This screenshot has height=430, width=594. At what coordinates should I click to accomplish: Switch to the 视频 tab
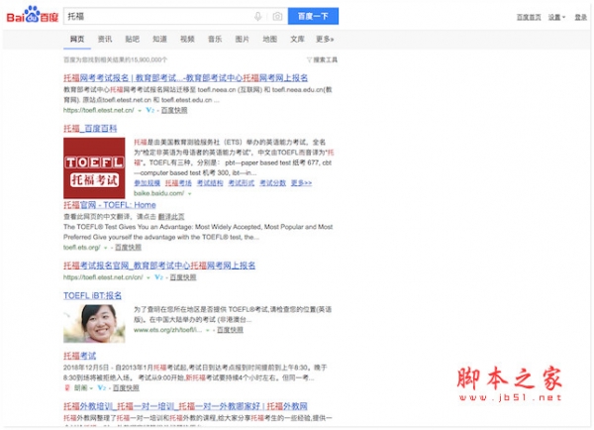tap(187, 39)
